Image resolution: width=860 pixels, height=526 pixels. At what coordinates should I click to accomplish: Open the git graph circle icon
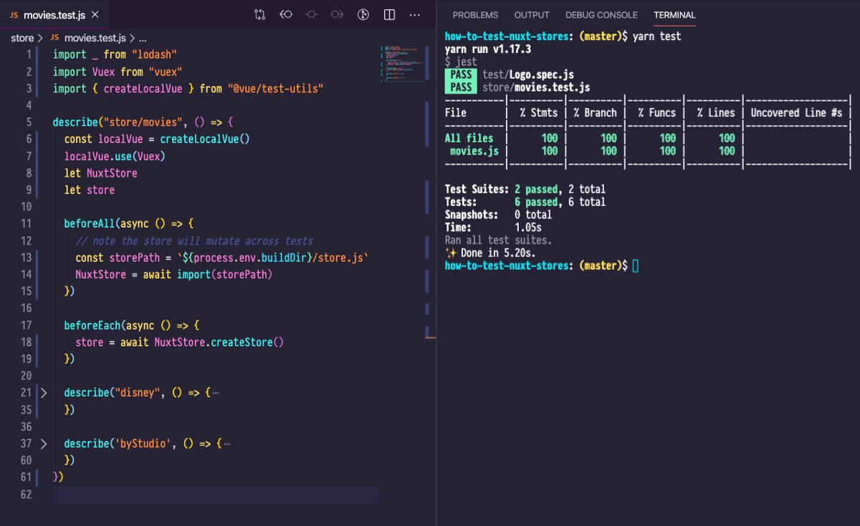pyautogui.click(x=363, y=14)
